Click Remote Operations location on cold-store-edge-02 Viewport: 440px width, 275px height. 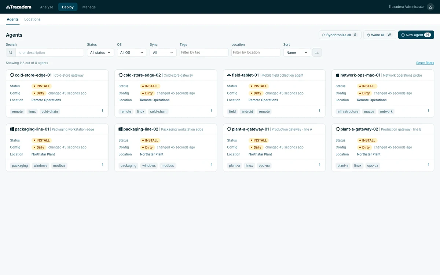tap(155, 100)
